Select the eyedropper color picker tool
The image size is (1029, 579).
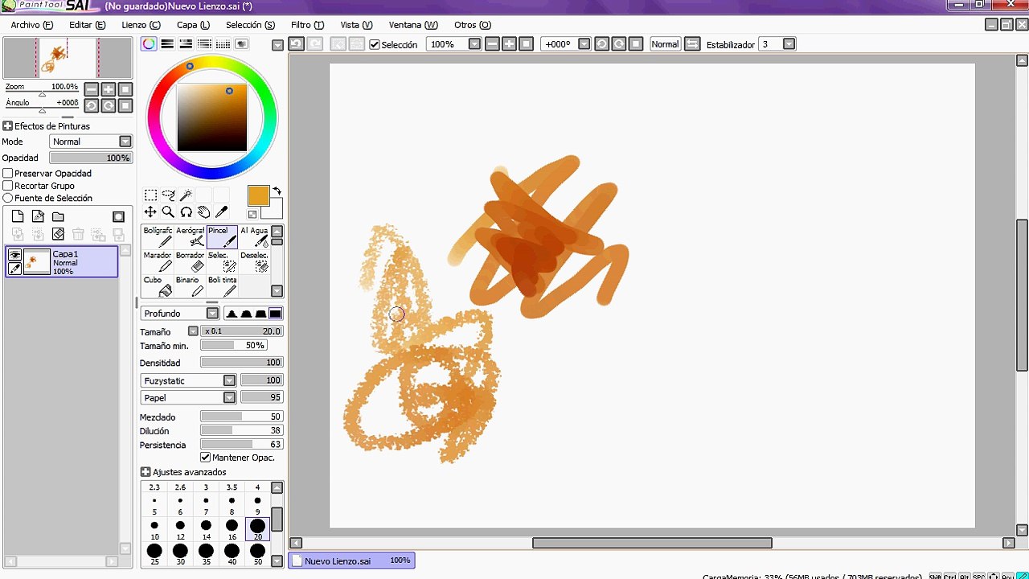tap(221, 212)
